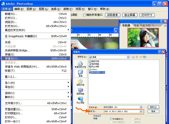
Task: Minimize the document image window
Action: (116, 30)
